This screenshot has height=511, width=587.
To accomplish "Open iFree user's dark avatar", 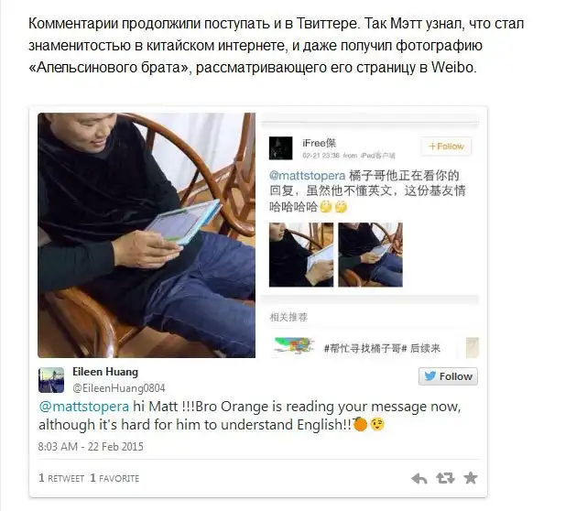I will coord(281,148).
